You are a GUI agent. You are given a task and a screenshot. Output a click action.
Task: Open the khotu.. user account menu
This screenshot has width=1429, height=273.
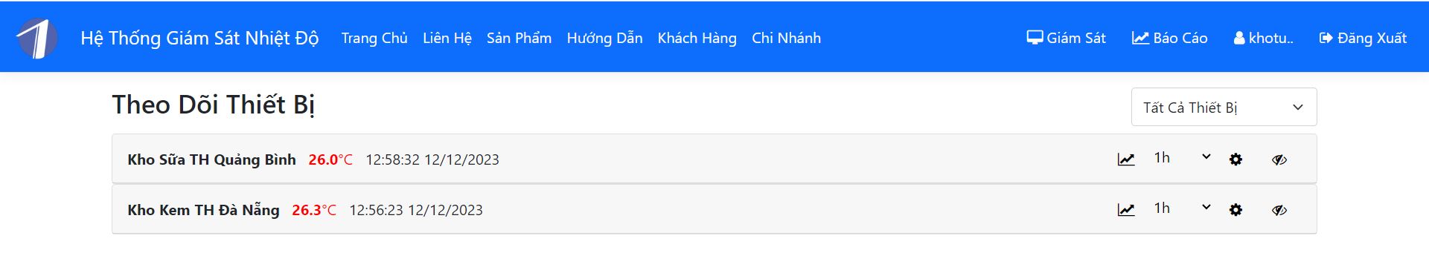(x=1263, y=38)
